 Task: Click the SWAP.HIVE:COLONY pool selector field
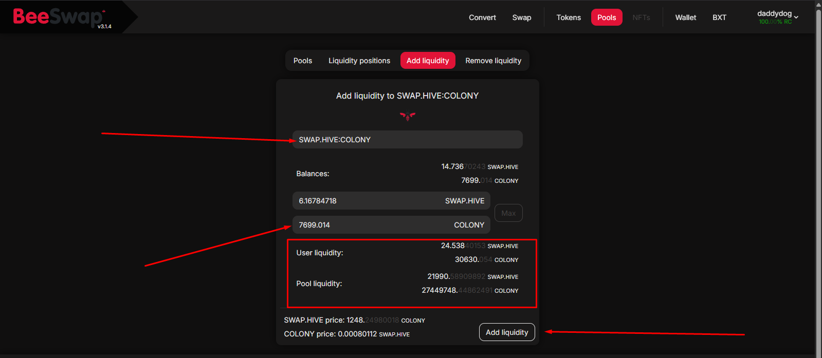click(408, 140)
